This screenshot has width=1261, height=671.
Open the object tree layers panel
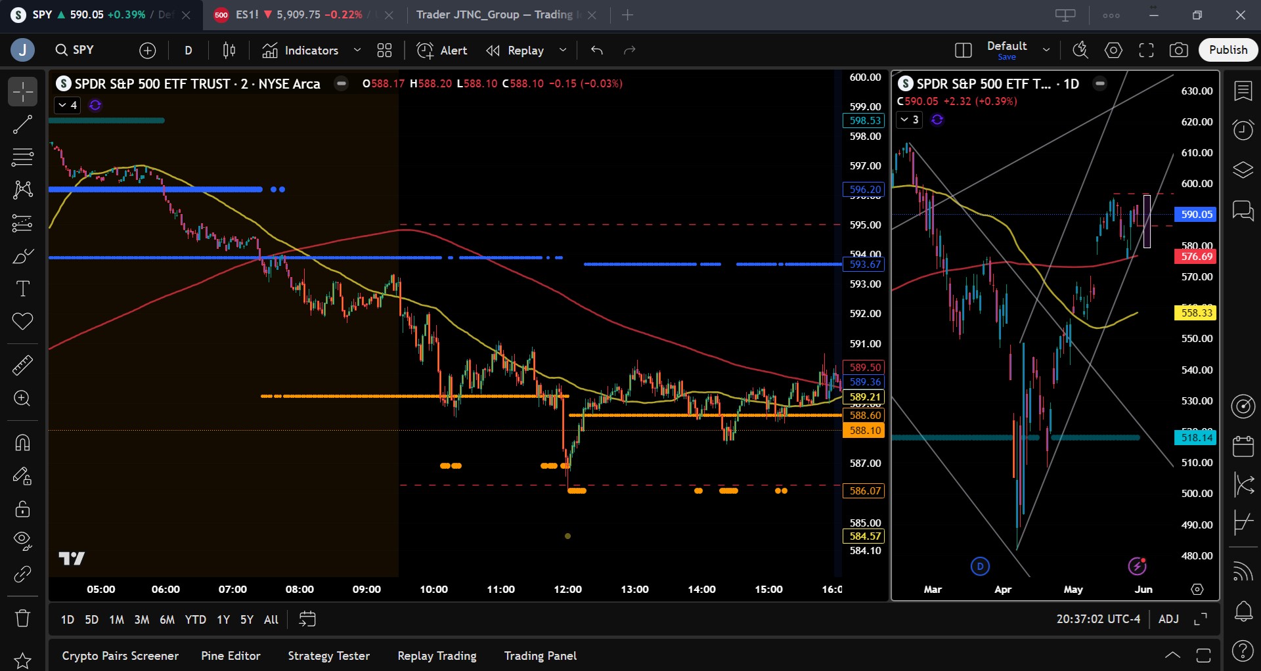tap(1243, 171)
